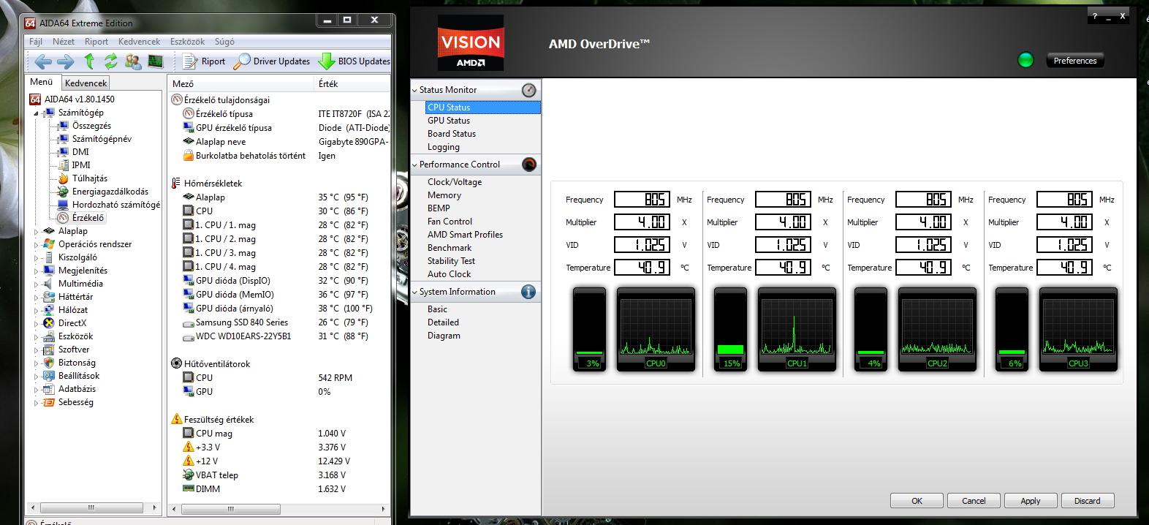Click the Hőmérsékletek thermometer icon
The height and width of the screenshot is (525, 1149).
coord(176,183)
